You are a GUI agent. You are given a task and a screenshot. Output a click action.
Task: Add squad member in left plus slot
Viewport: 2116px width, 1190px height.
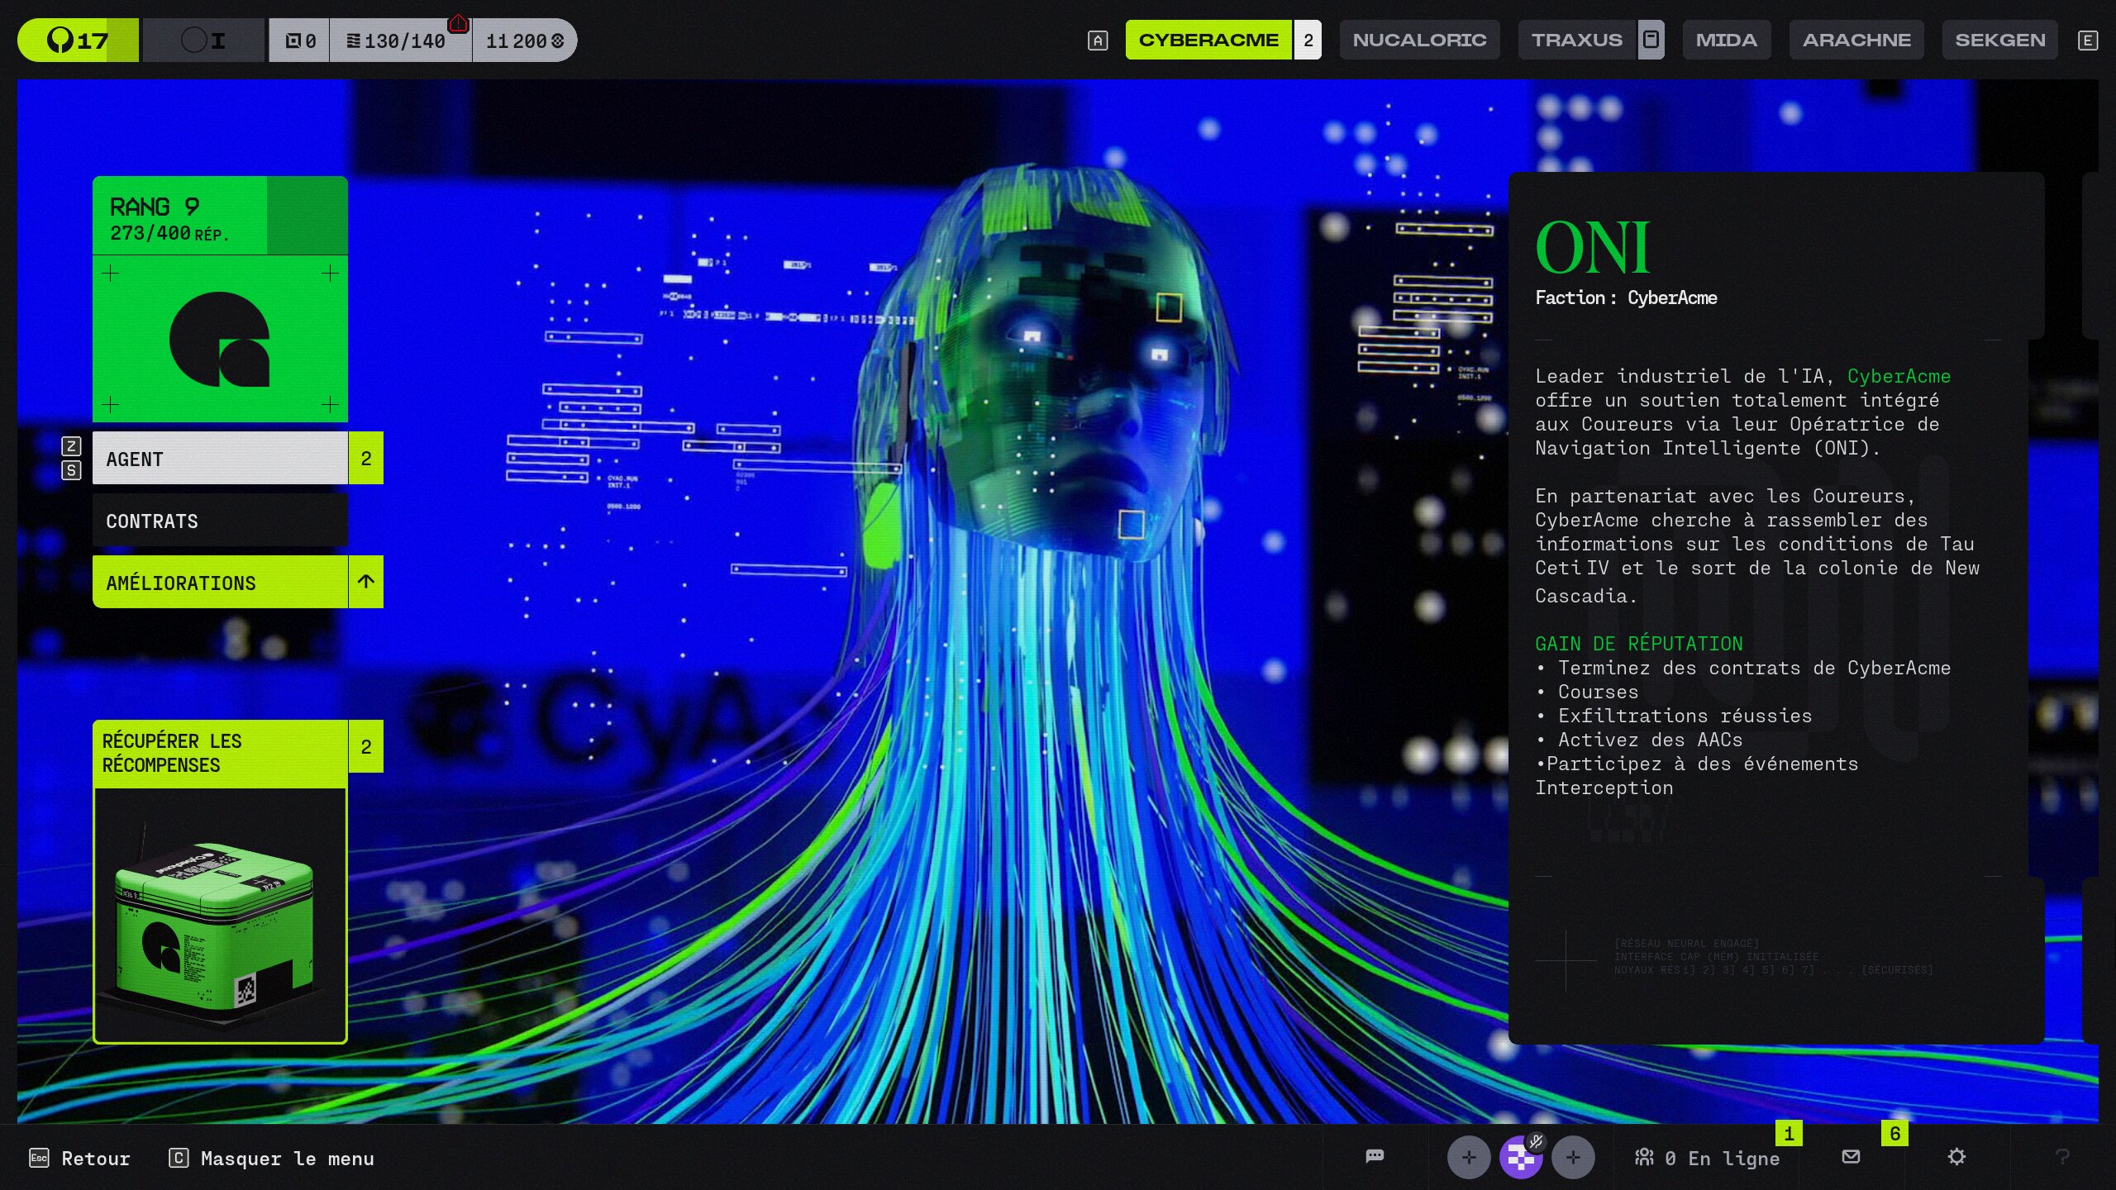pyautogui.click(x=1469, y=1158)
